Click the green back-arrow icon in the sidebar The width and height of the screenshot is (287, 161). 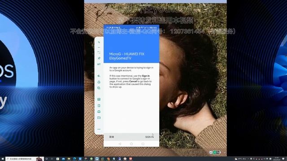pos(99,76)
